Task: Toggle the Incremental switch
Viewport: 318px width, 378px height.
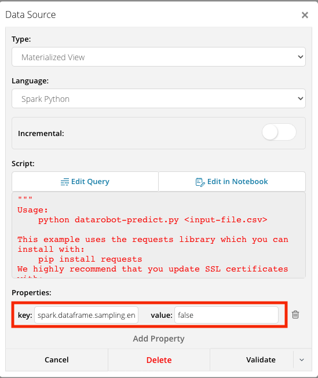Action: pos(279,133)
